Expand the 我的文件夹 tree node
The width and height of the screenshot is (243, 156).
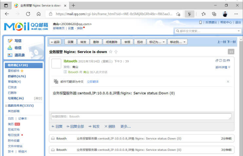coord(6,106)
